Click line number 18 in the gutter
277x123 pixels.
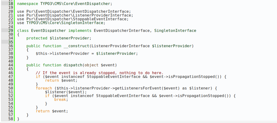pos(11,4)
